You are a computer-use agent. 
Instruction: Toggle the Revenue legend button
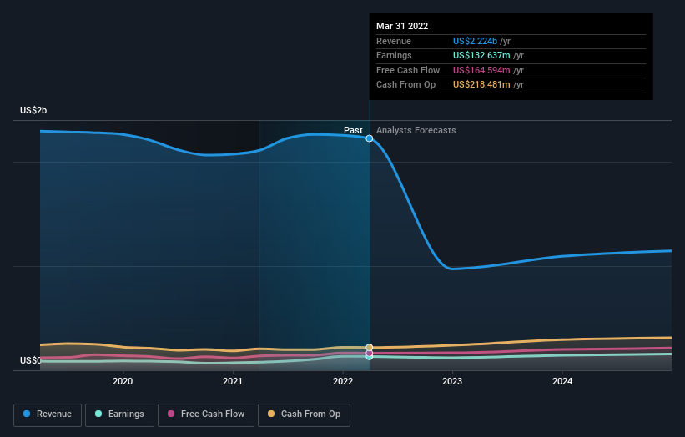point(48,414)
